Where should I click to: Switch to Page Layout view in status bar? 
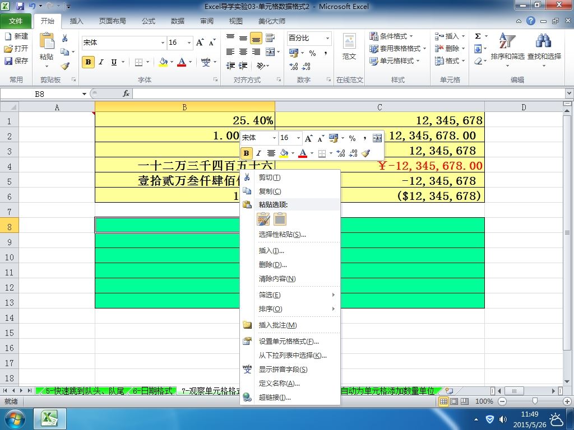click(x=454, y=401)
